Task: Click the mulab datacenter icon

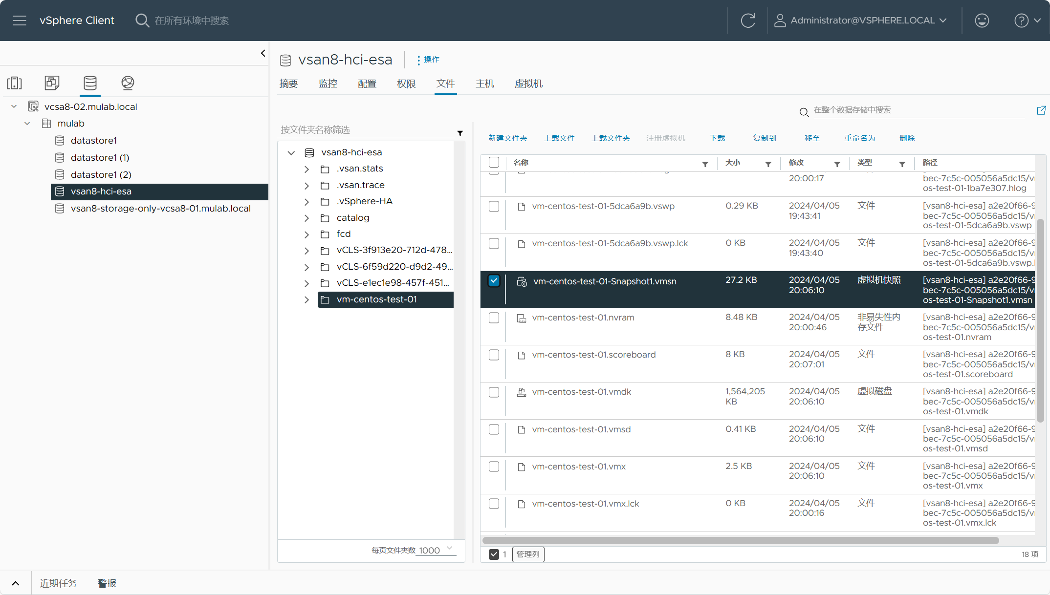Action: 46,124
